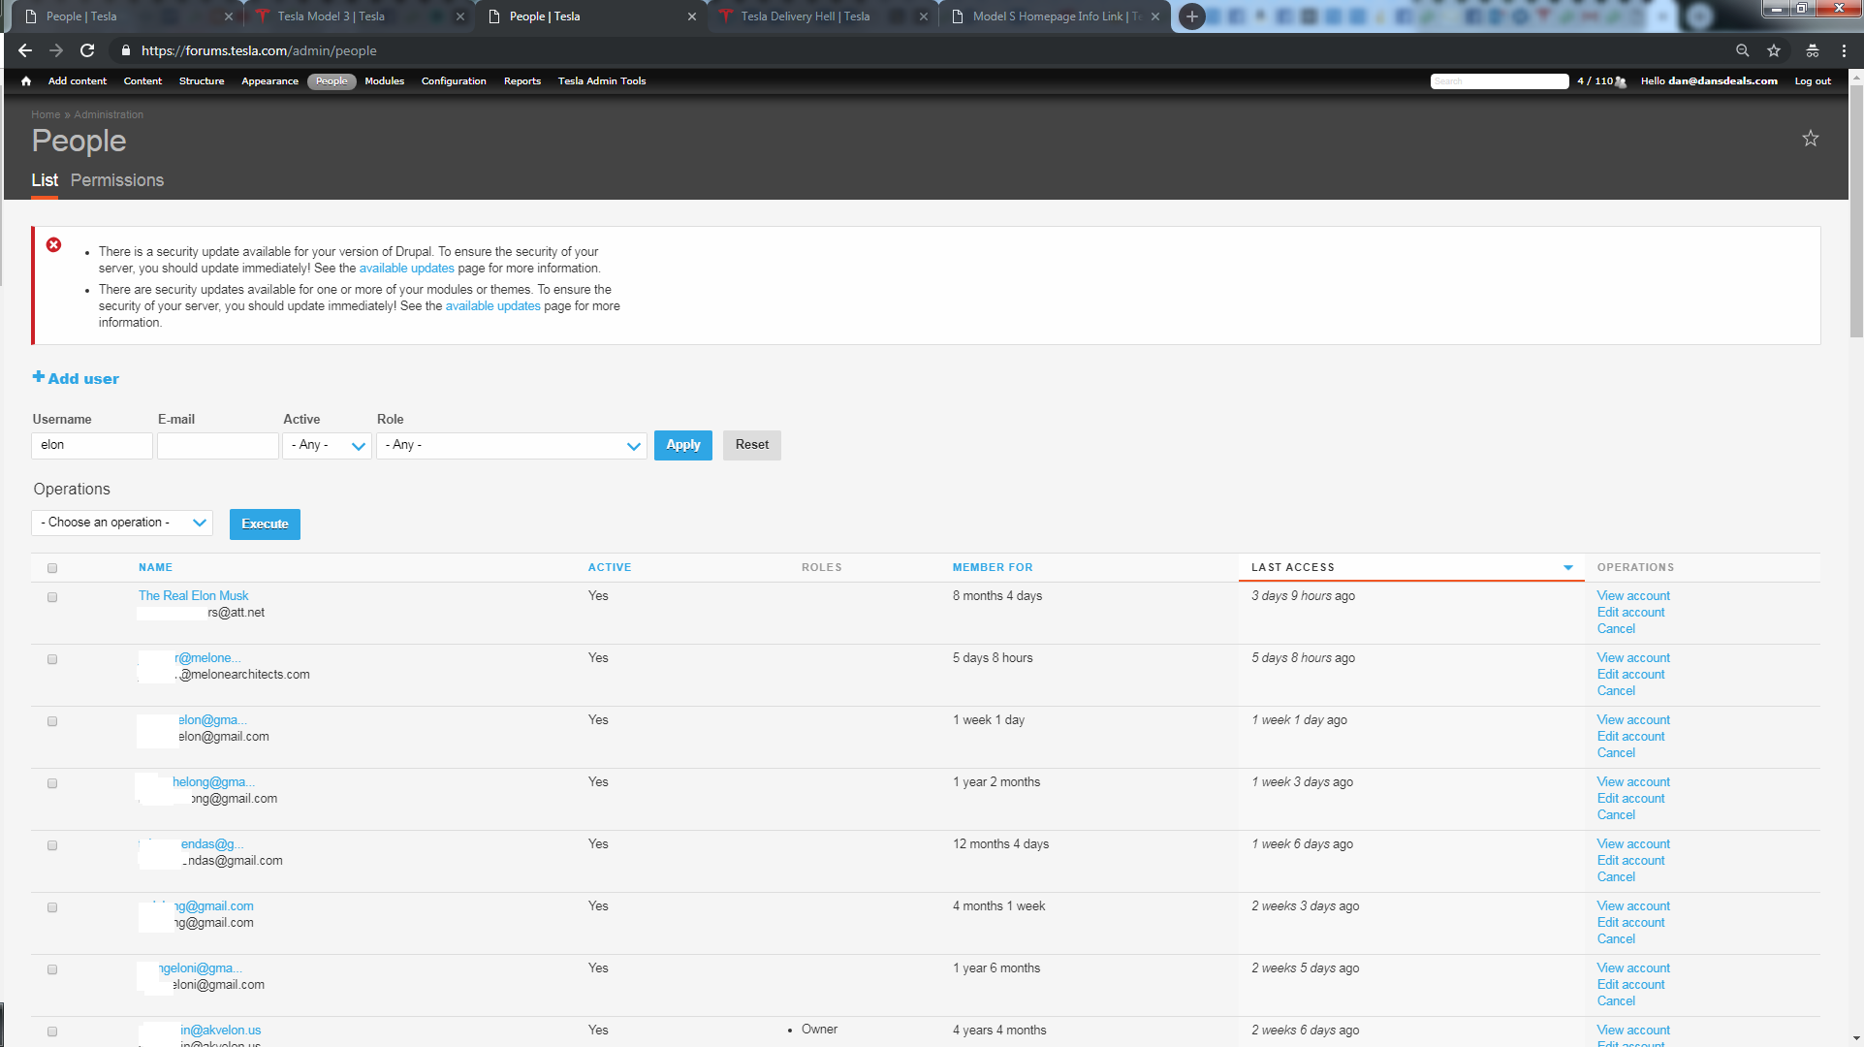Open the Content admin menu
Image resolution: width=1864 pixels, height=1047 pixels.
(x=142, y=81)
